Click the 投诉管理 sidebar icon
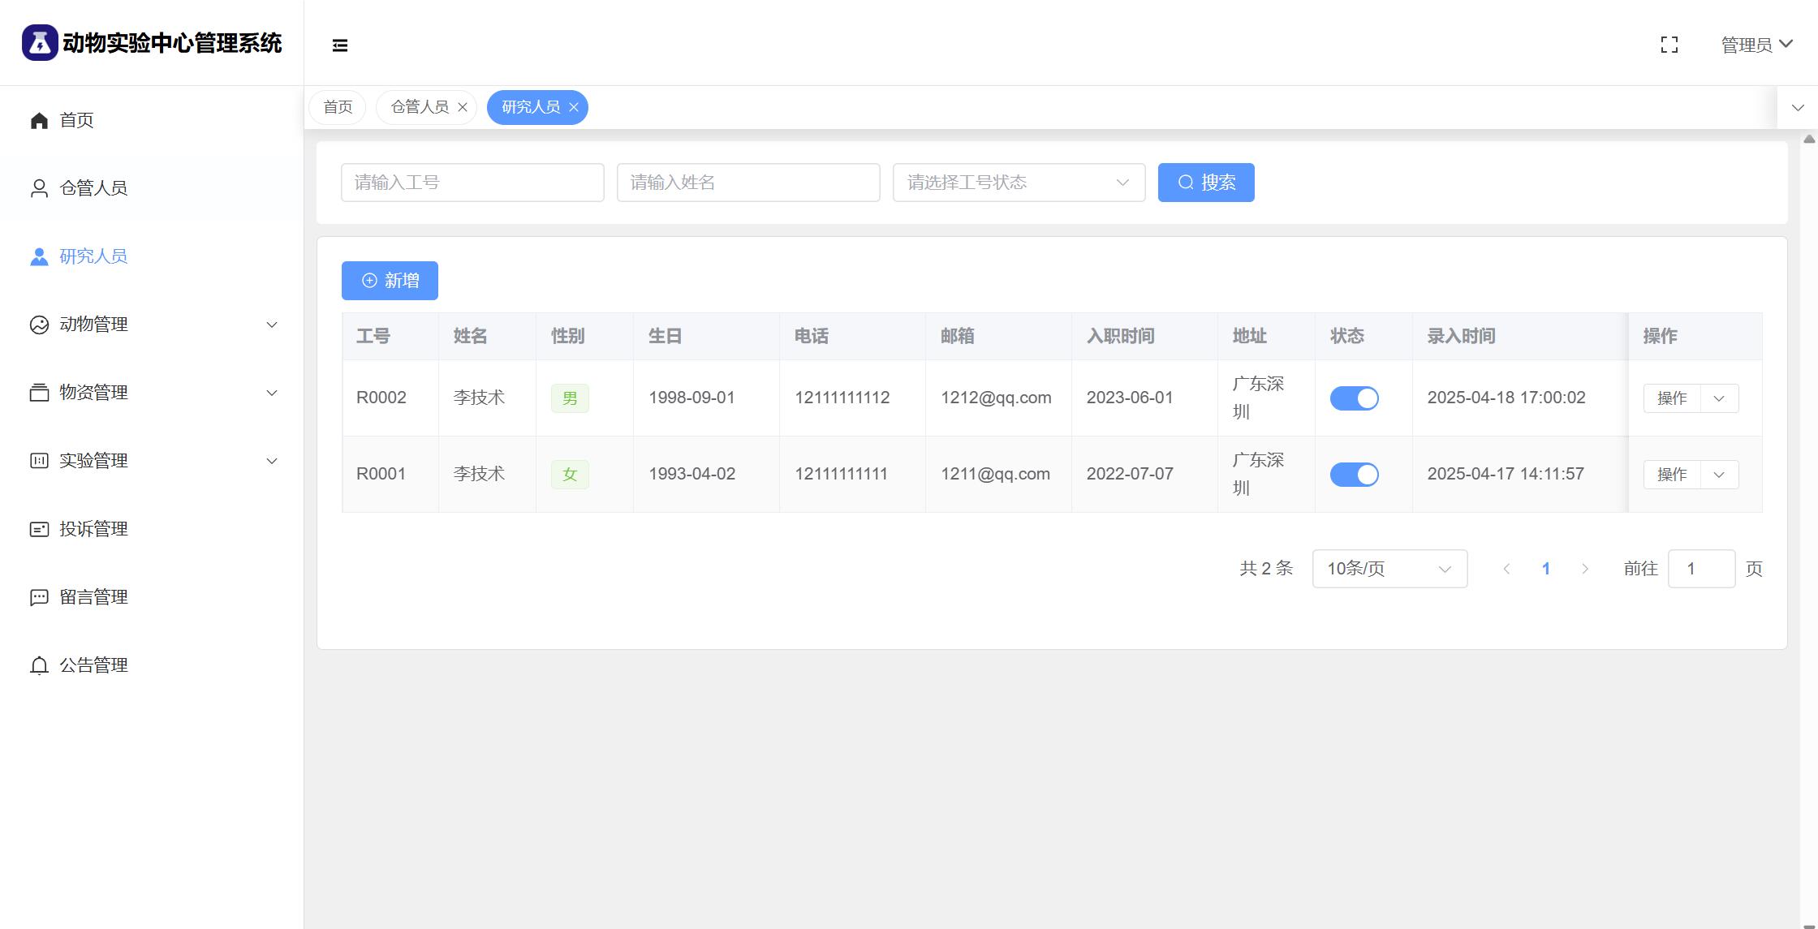The height and width of the screenshot is (929, 1818). (x=39, y=530)
